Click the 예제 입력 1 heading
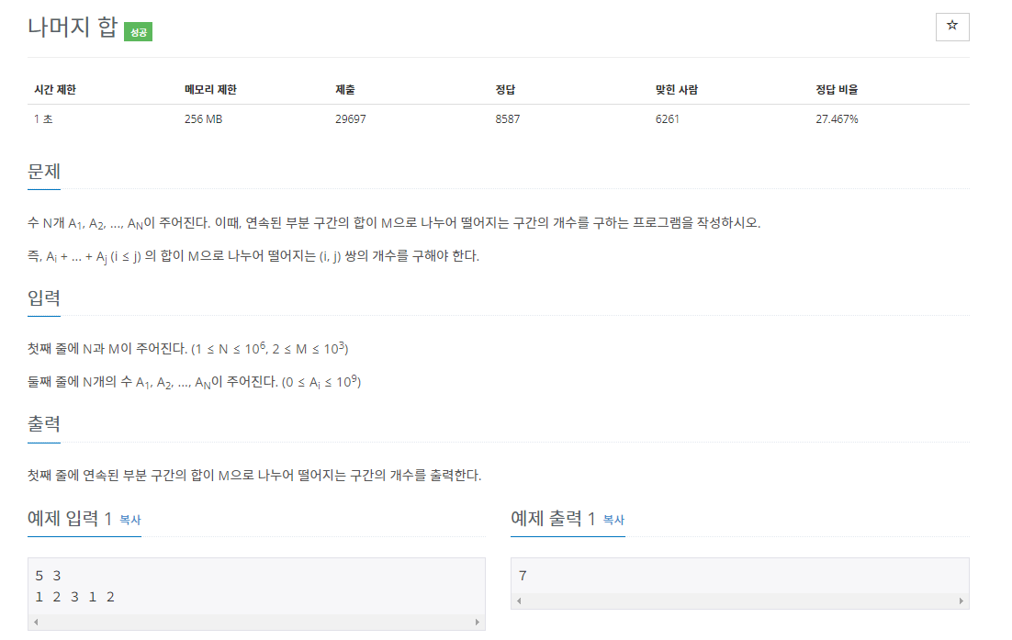This screenshot has width=1012, height=640. 70,518
